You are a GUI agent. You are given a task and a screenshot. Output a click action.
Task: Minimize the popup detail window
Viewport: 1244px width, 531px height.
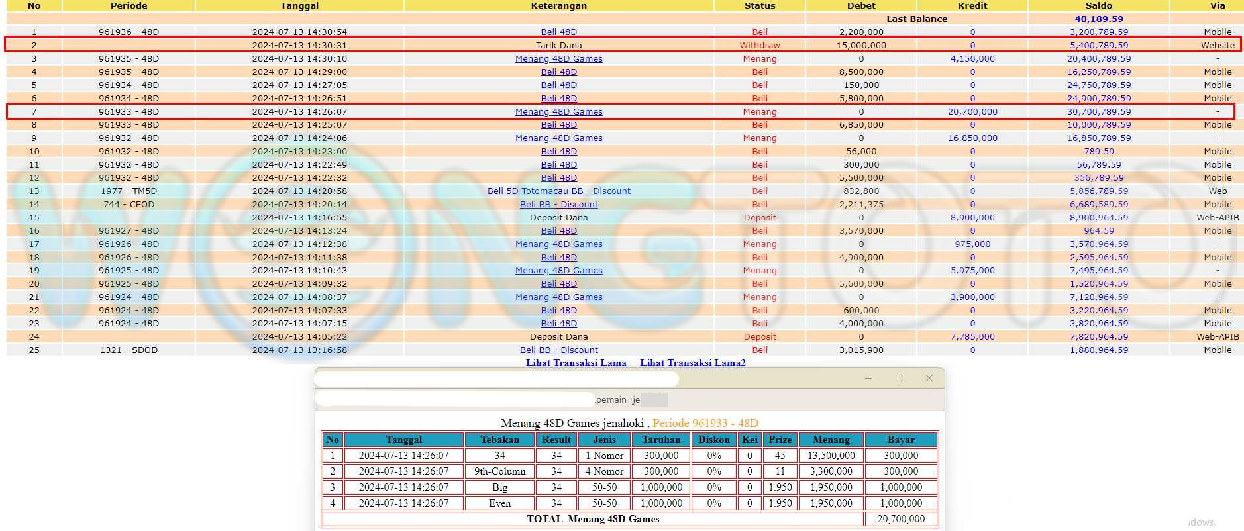pyautogui.click(x=868, y=378)
